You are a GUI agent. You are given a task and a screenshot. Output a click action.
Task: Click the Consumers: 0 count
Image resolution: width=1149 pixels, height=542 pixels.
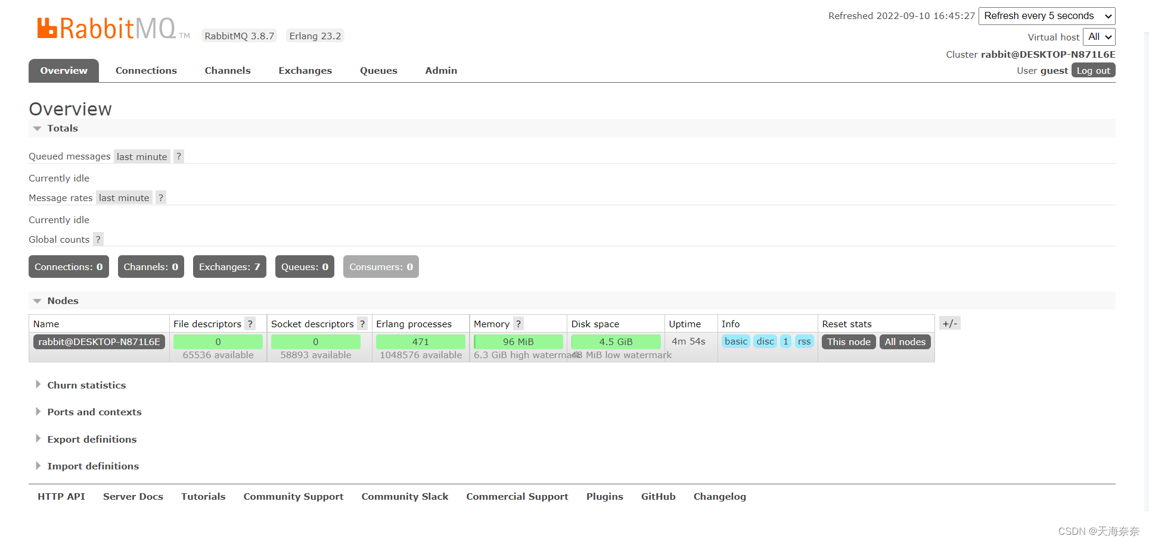click(381, 267)
